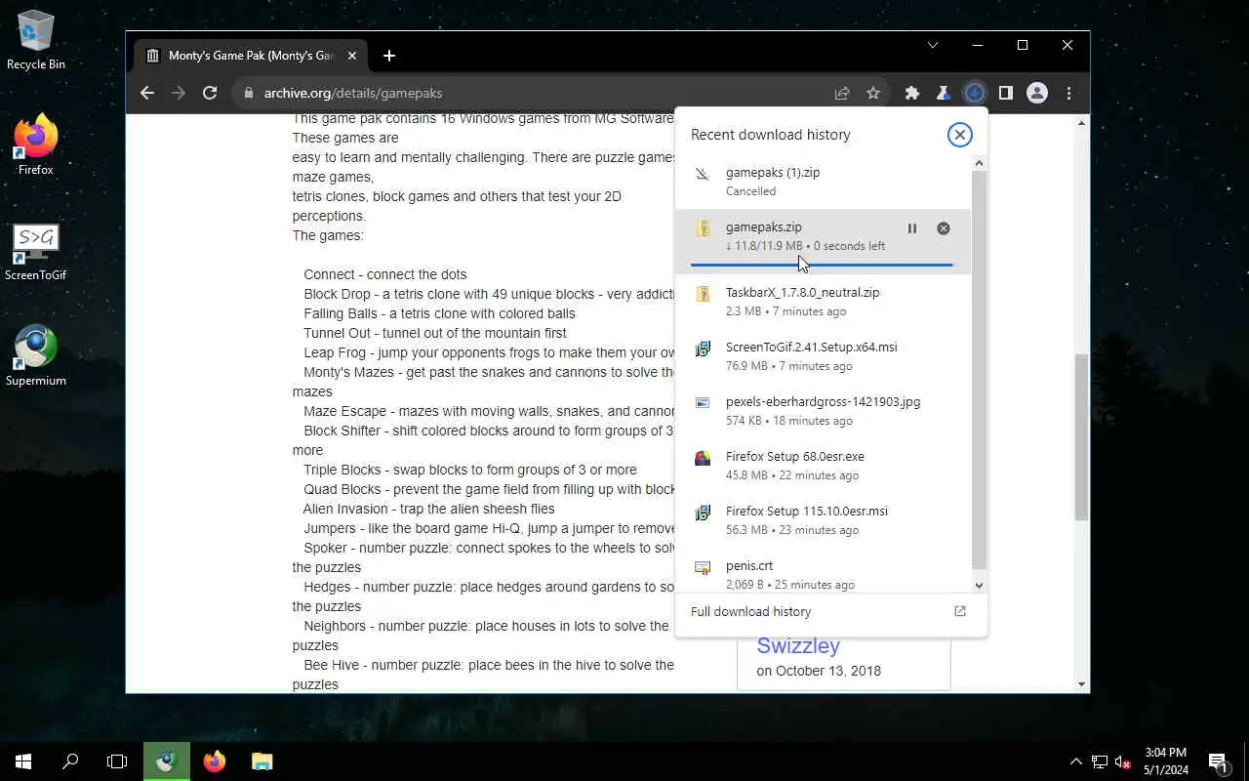This screenshot has height=781, width=1249.
Task: Open File Explorer from the taskbar
Action: [262, 761]
